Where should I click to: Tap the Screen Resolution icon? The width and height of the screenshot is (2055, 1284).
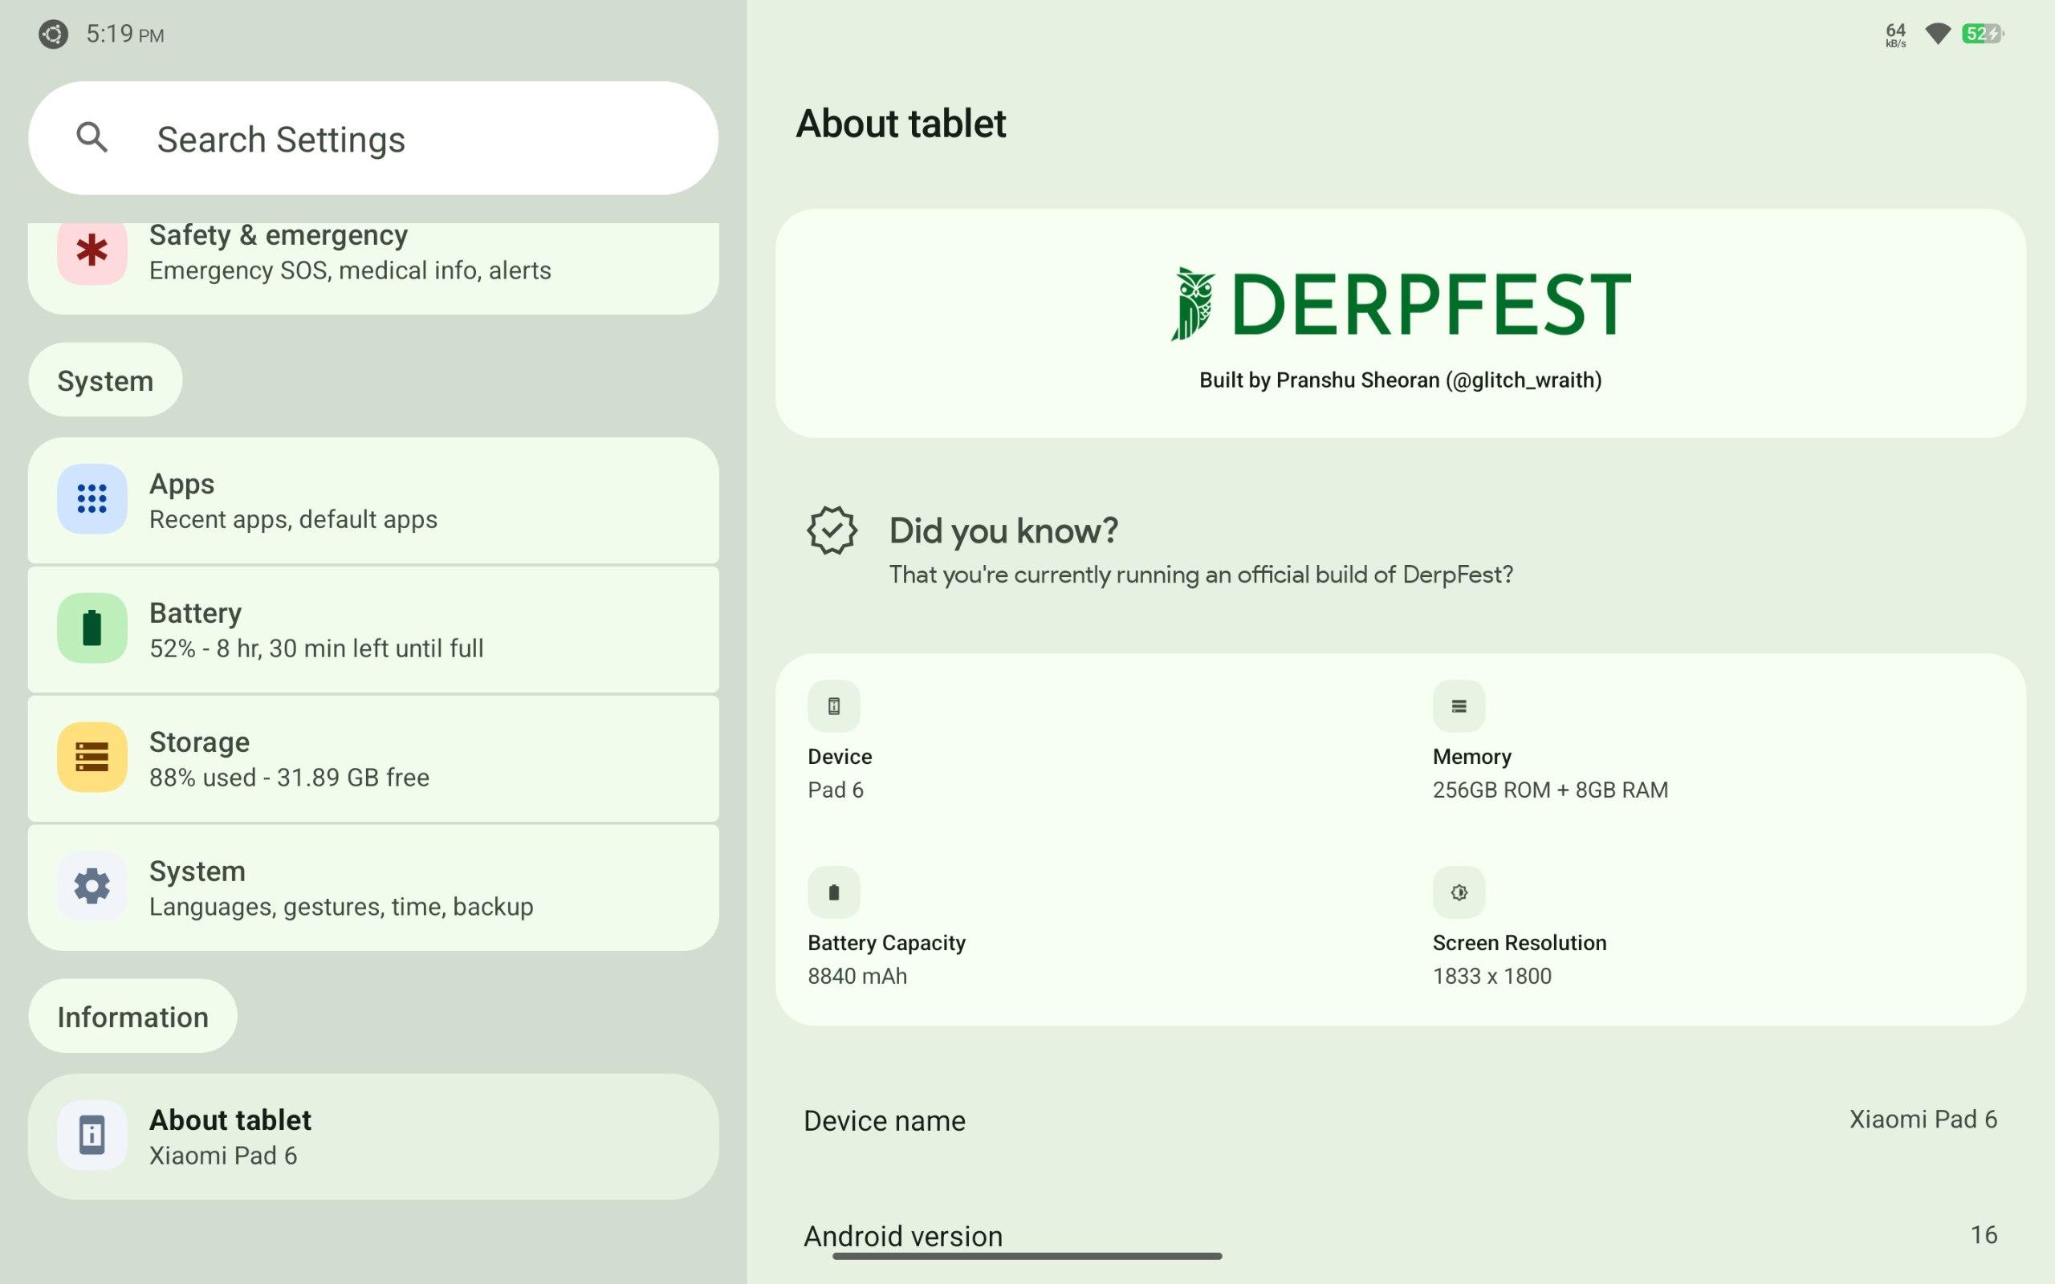1458,892
